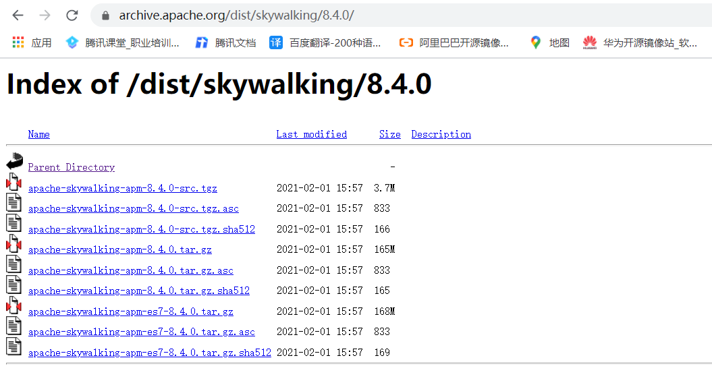Download apache-skywalking-apm-8.4.0.tar.gz
712x389 pixels.
point(120,250)
